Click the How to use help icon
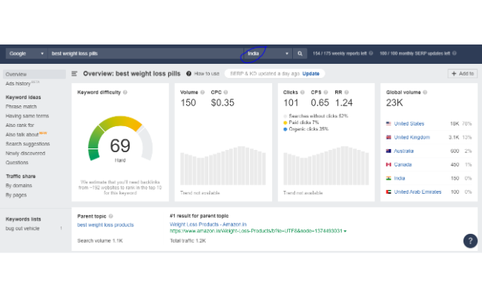 pyautogui.click(x=189, y=74)
